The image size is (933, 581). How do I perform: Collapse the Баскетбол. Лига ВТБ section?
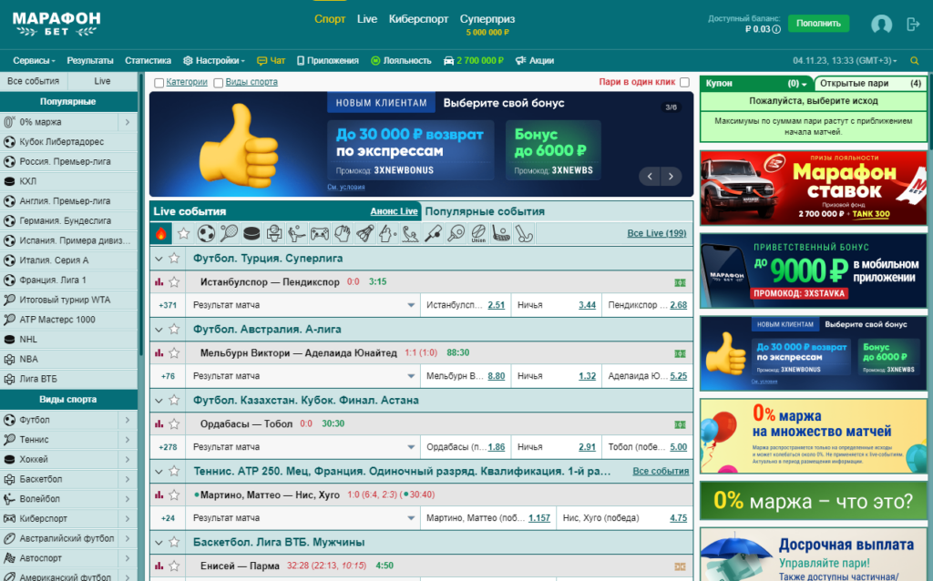159,543
